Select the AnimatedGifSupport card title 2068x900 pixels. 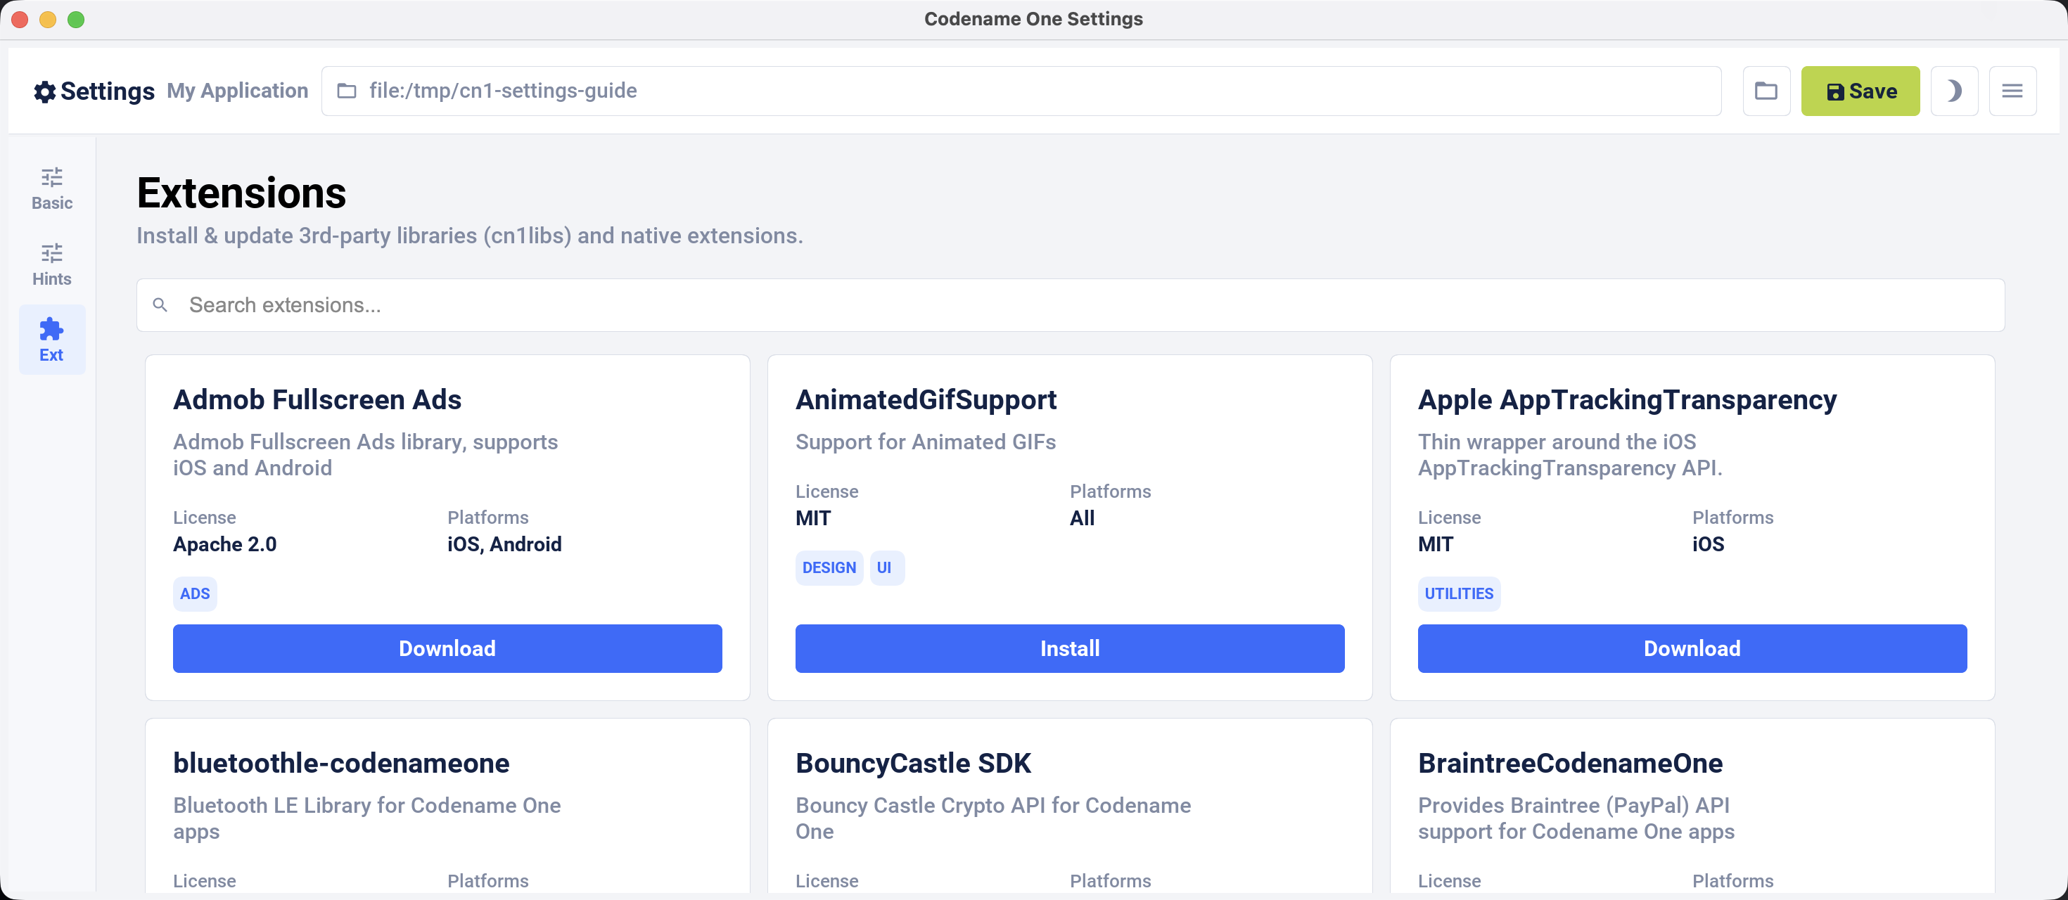pyautogui.click(x=926, y=399)
